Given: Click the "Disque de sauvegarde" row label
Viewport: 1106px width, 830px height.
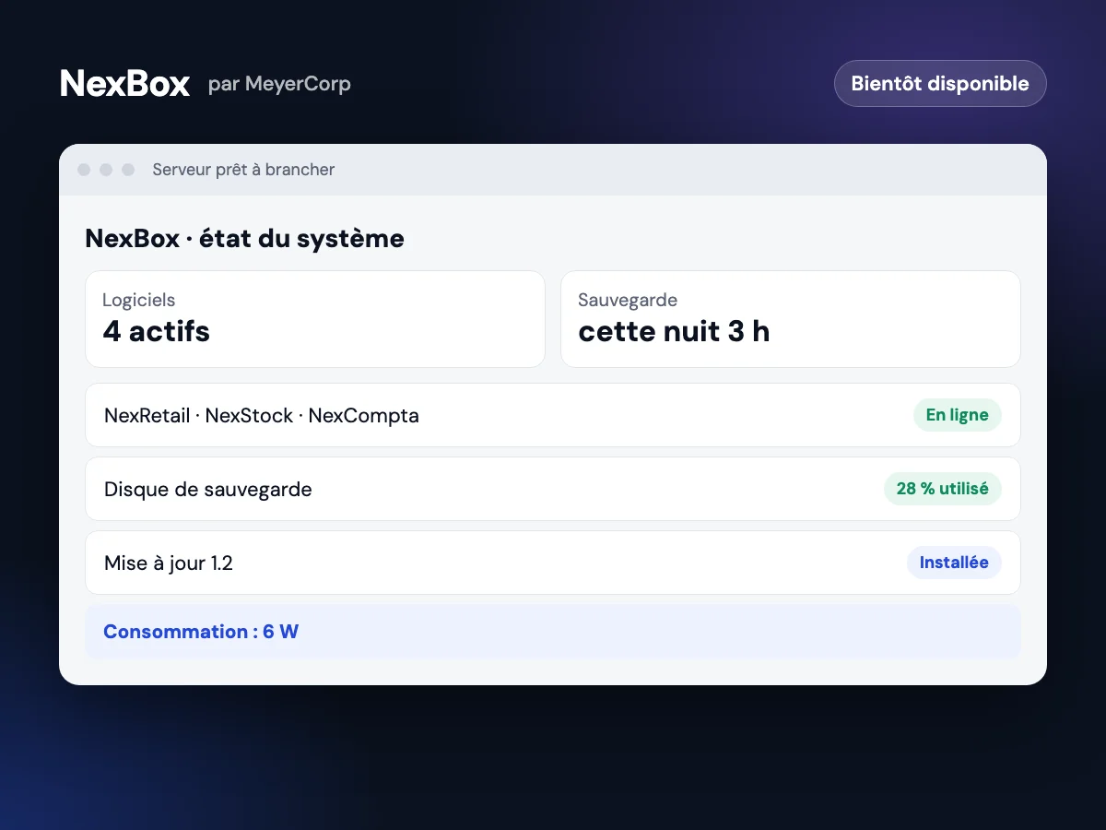Looking at the screenshot, I should (208, 489).
